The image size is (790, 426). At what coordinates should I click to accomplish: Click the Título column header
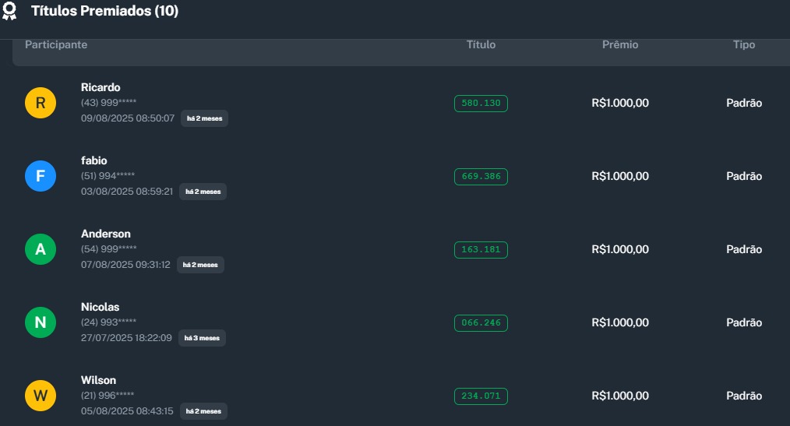pos(481,45)
